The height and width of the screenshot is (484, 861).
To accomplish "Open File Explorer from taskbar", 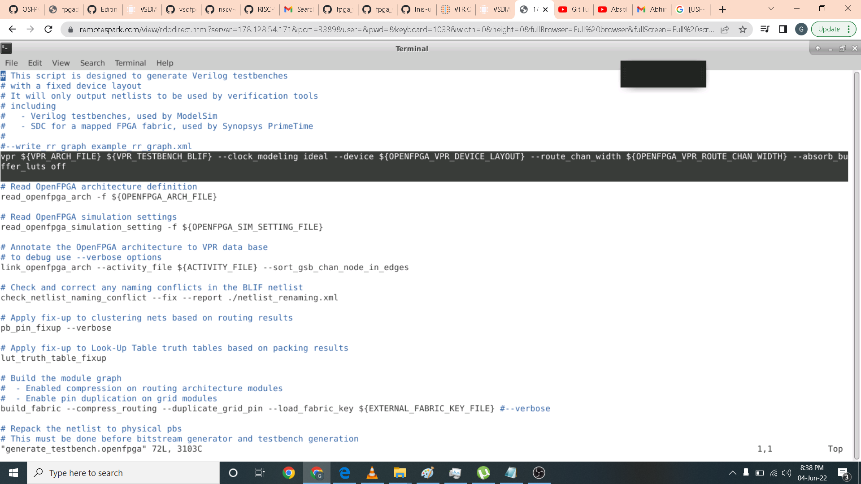I will tap(400, 473).
